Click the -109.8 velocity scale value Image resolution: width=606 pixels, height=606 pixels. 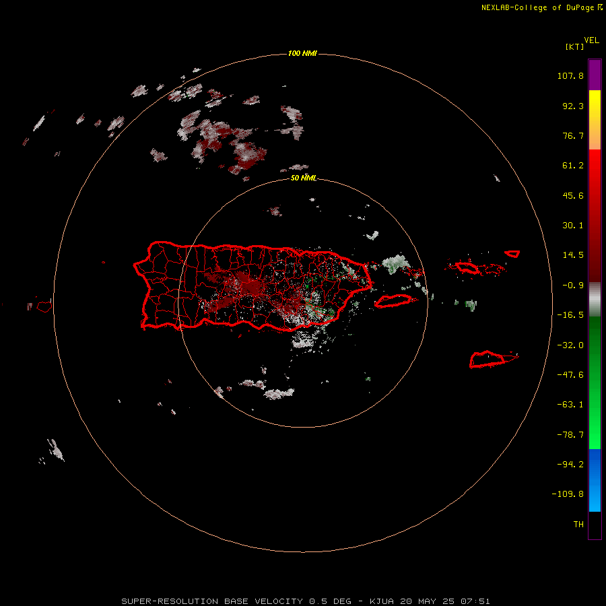click(568, 494)
